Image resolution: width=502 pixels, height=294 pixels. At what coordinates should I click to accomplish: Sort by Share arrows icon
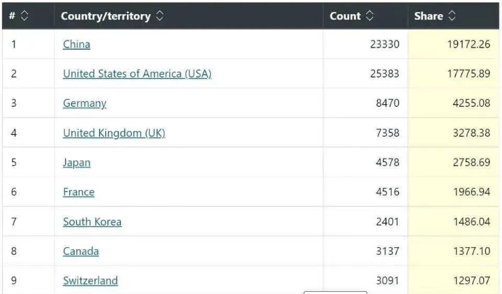pyautogui.click(x=452, y=15)
